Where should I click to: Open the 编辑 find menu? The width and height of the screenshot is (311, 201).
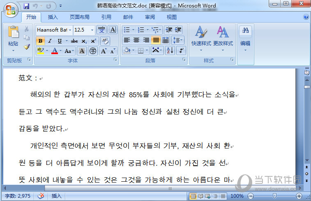coord(245,39)
